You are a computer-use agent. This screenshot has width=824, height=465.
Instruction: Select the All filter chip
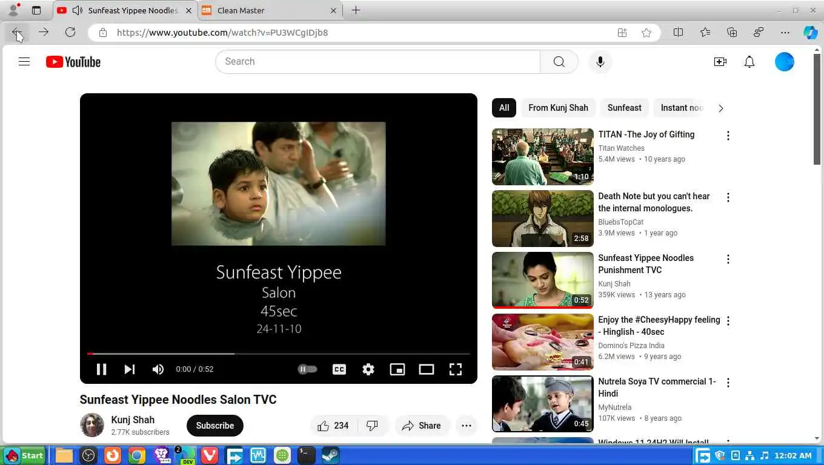[504, 108]
